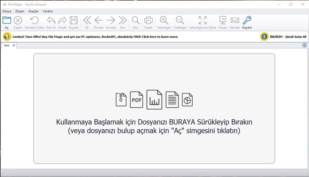
Task: Send document via the Gönder envelope icon
Action: click(x=235, y=20)
